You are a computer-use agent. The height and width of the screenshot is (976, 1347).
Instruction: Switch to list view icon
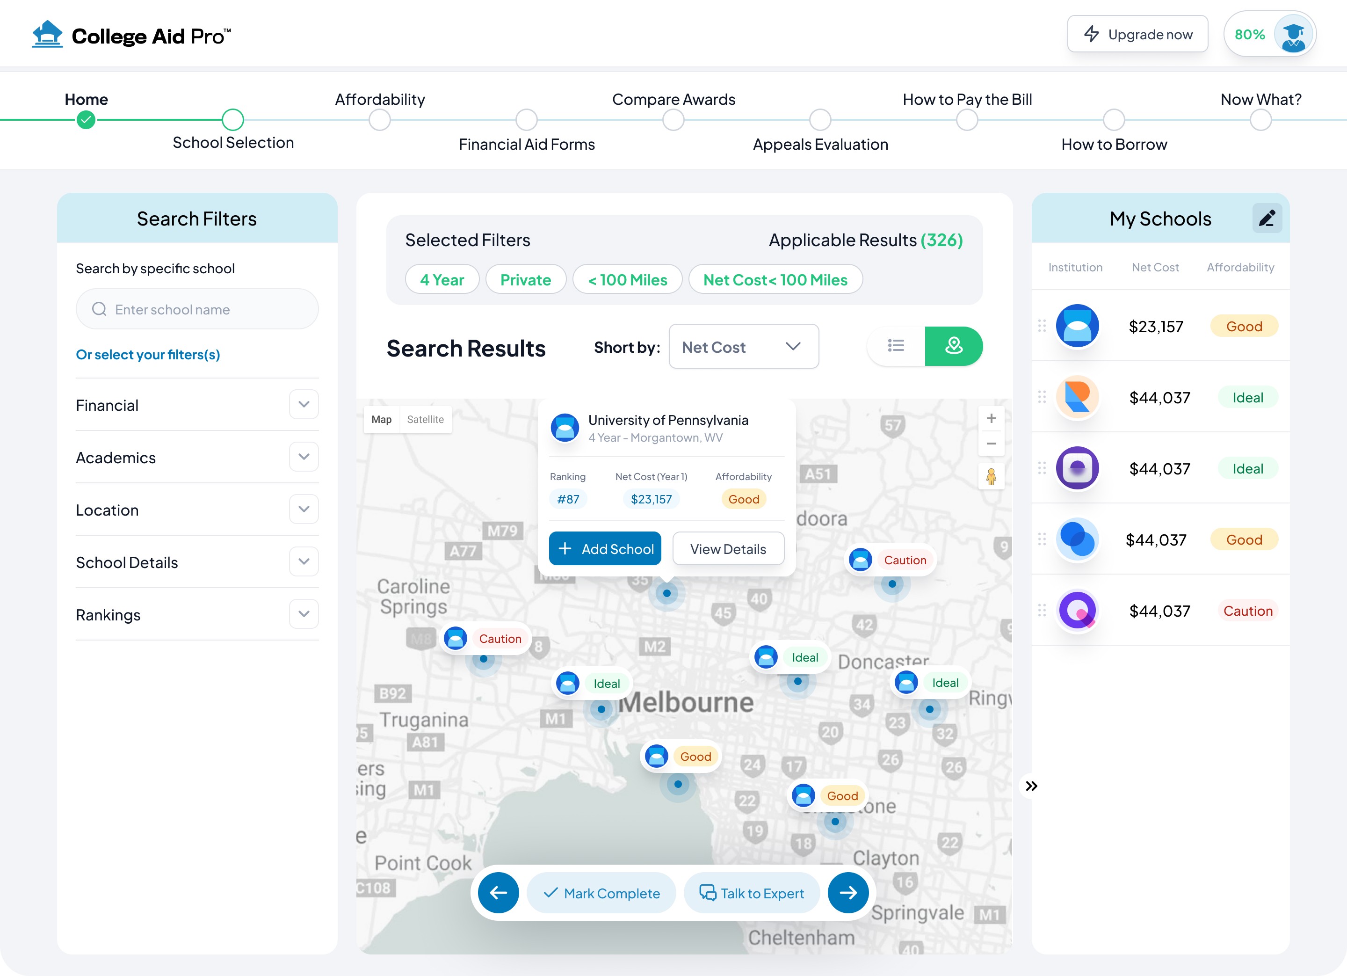[x=896, y=346]
